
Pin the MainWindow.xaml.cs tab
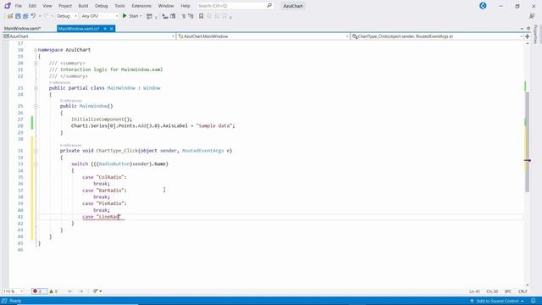105,29
